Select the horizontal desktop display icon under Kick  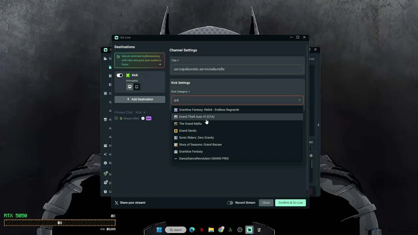[130, 87]
